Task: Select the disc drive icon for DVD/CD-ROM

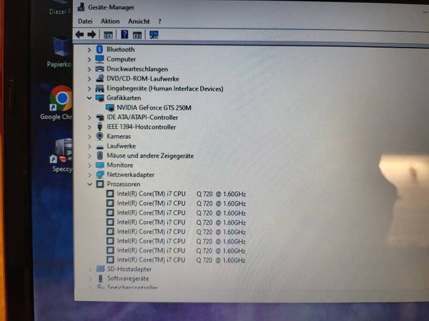Action: [100, 78]
